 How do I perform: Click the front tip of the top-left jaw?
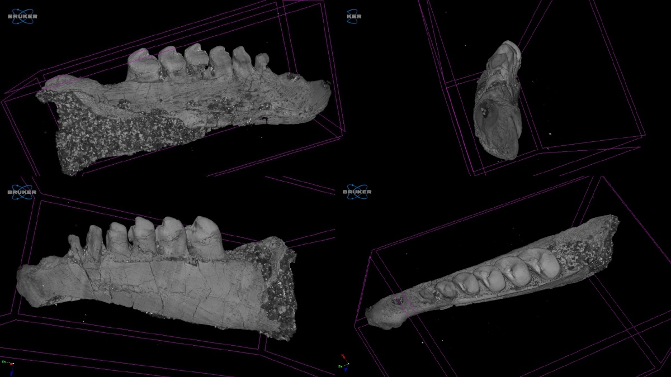point(324,88)
